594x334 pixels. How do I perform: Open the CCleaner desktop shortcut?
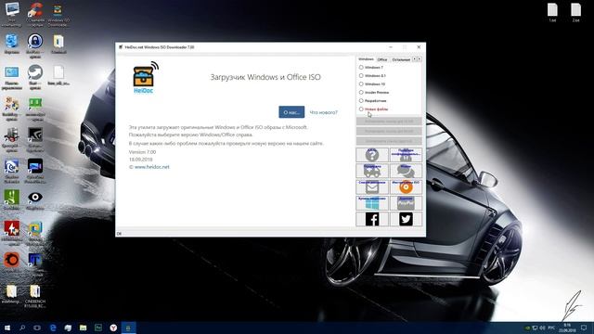35,14
